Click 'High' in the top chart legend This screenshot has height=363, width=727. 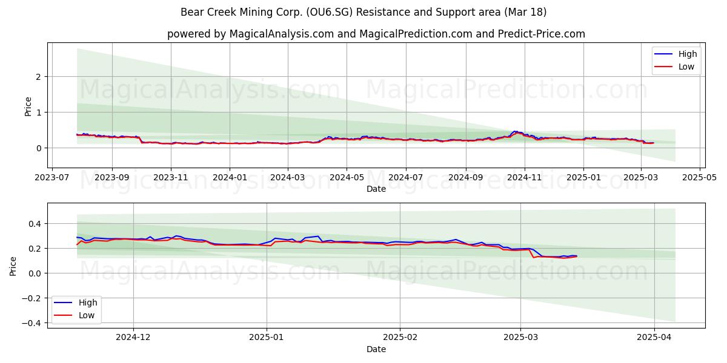click(x=688, y=54)
